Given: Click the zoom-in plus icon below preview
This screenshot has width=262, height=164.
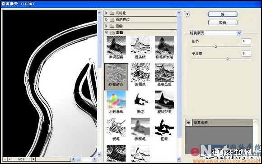Looking at the screenshot, I should [x=9, y=159].
